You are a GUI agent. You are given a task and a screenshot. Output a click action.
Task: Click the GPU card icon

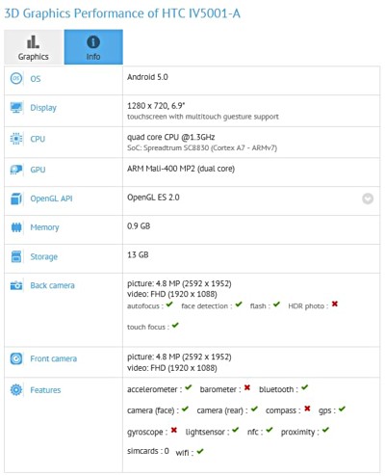click(x=16, y=170)
